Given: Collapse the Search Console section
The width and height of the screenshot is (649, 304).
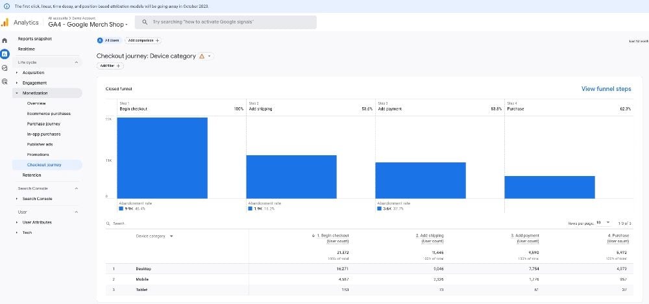Looking at the screenshot, I should (x=76, y=188).
